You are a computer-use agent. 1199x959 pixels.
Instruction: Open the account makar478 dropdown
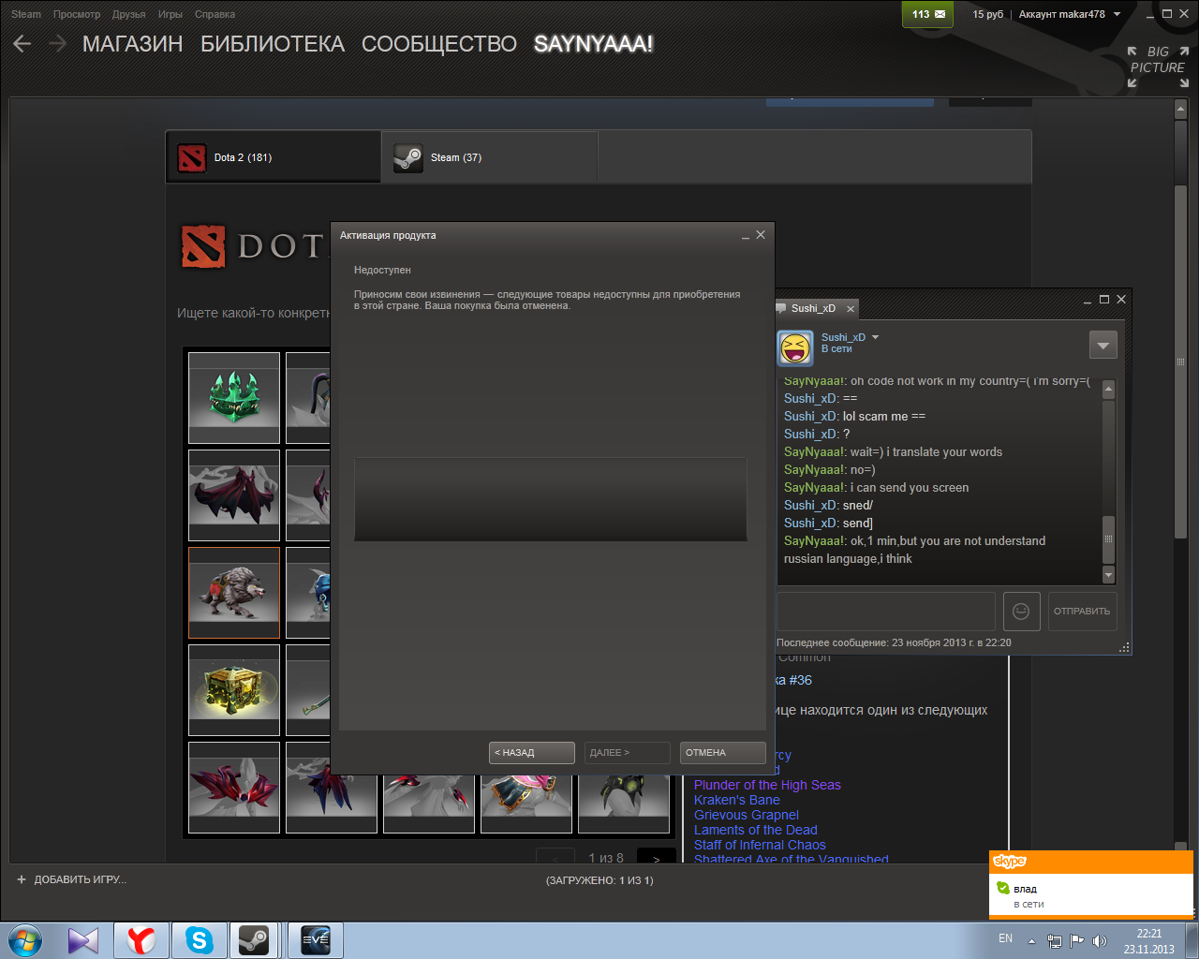click(x=1069, y=14)
